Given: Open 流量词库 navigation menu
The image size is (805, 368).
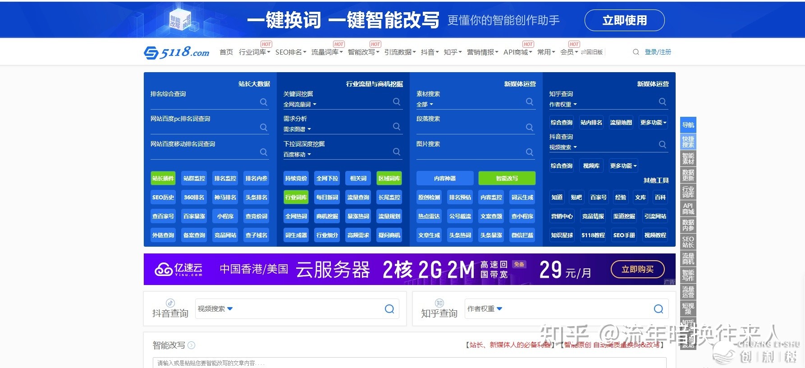Looking at the screenshot, I should 327,52.
